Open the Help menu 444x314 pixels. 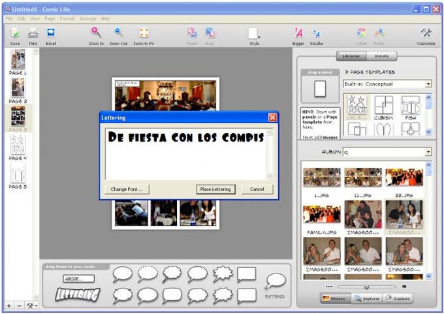[105, 19]
